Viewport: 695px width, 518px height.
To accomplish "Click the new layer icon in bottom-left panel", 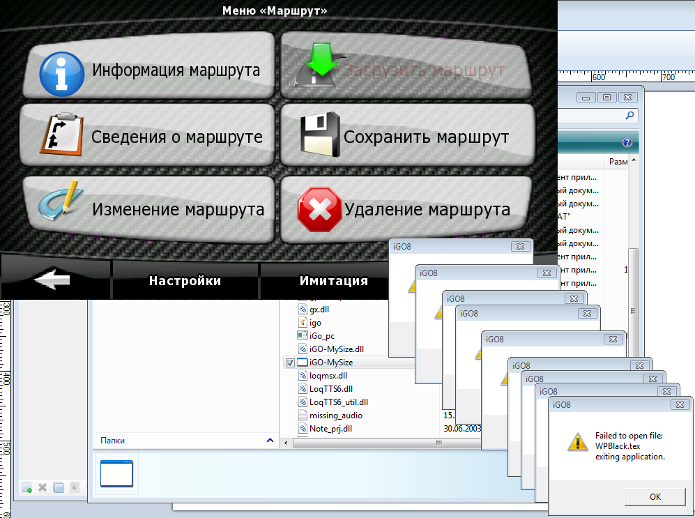I will 27,487.
